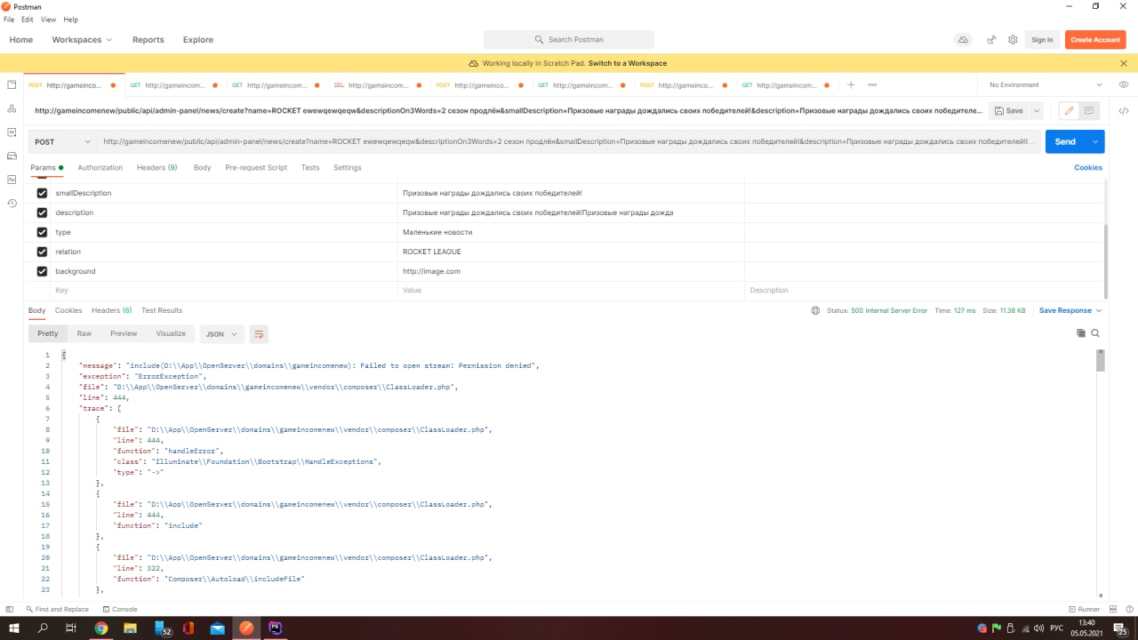Click the Create Account button
The image size is (1138, 640).
click(x=1094, y=40)
